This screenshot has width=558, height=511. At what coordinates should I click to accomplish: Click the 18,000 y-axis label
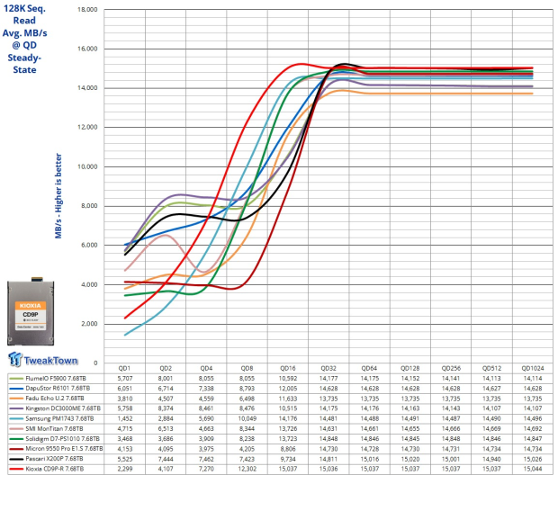pyautogui.click(x=87, y=10)
